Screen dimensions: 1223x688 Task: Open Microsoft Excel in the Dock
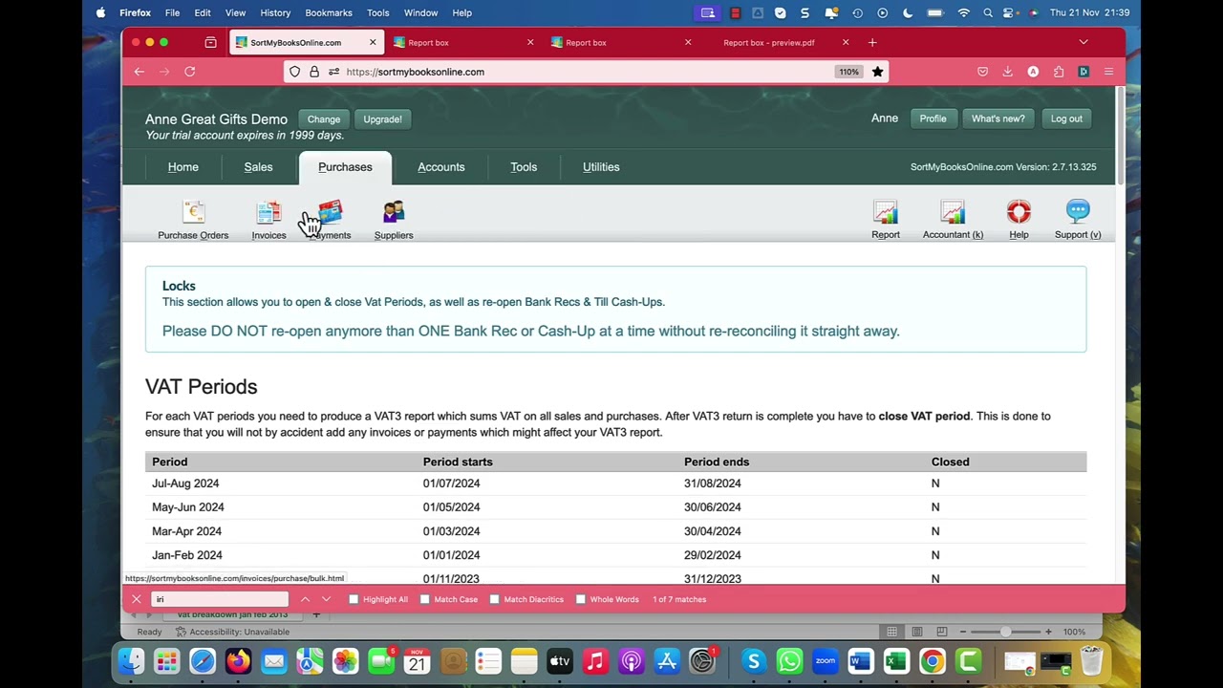pyautogui.click(x=896, y=661)
